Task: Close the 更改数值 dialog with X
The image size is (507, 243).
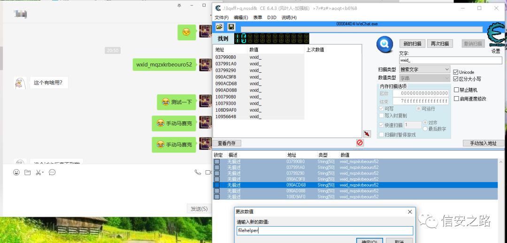Action: tap(410, 212)
